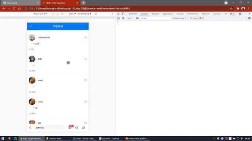
Task: Open the Default levels dropdown
Action: click(x=179, y=18)
